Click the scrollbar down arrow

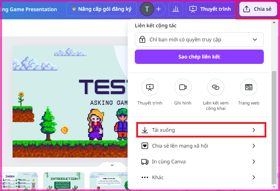tap(274, 187)
